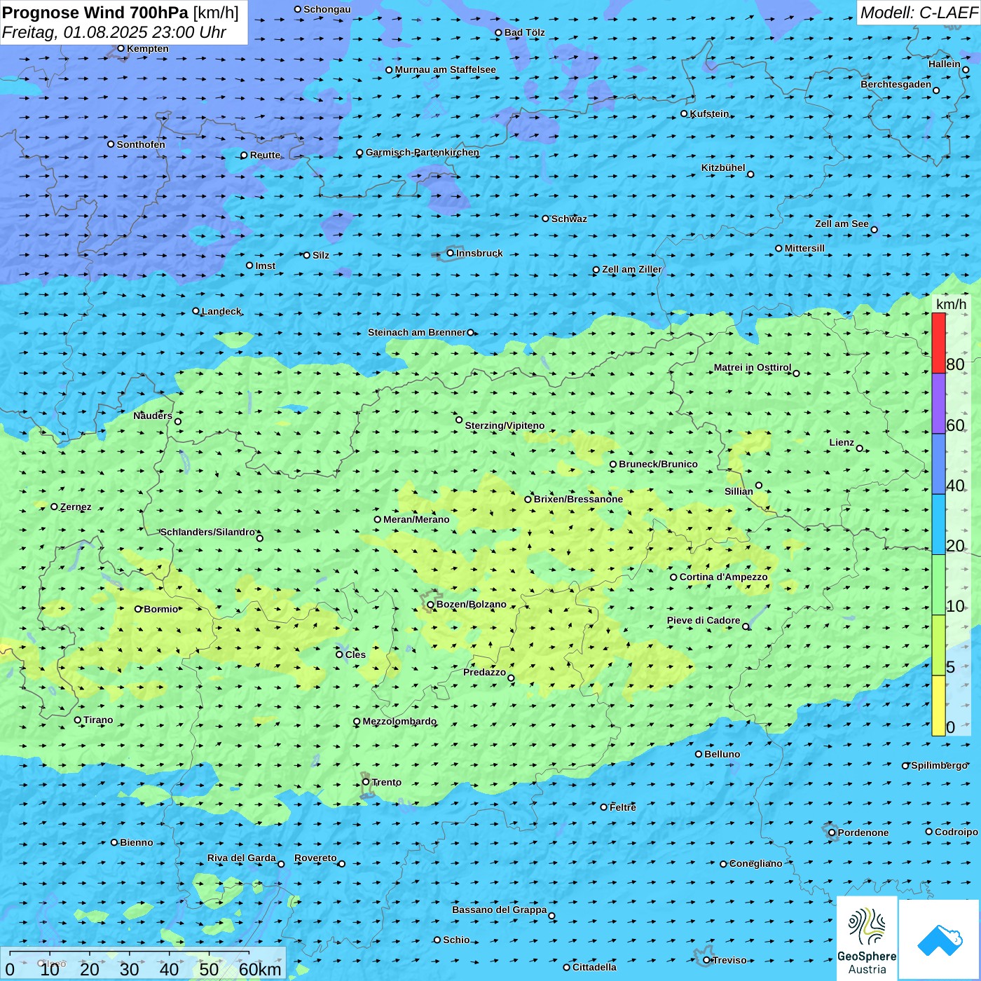Select the Bozen/Bolzano city marker
Viewport: 981px width, 981px height.
click(430, 605)
